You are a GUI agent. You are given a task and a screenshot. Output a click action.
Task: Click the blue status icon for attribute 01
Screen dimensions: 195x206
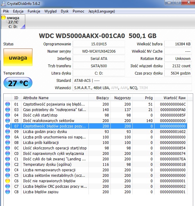coord(8,104)
